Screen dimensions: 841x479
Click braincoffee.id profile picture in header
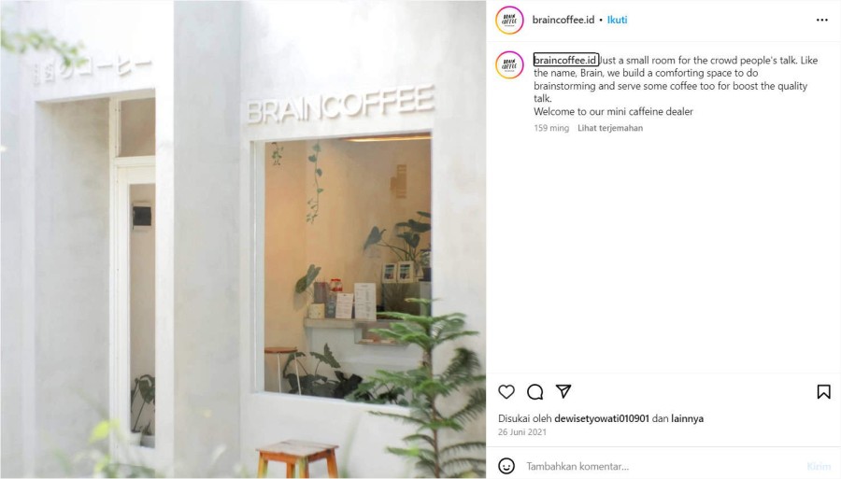pos(509,21)
